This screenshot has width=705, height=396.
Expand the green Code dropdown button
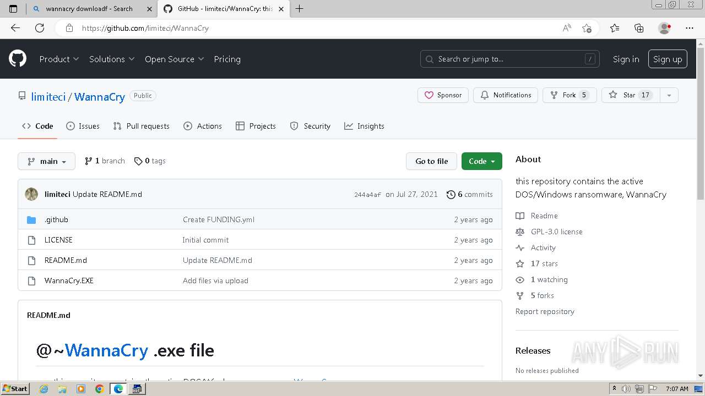pyautogui.click(x=482, y=161)
